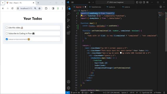Go back in Chrome

3,8
